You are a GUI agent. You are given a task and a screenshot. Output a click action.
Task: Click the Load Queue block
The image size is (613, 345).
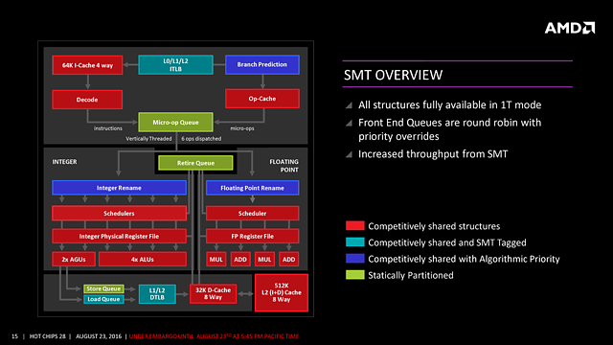click(103, 299)
